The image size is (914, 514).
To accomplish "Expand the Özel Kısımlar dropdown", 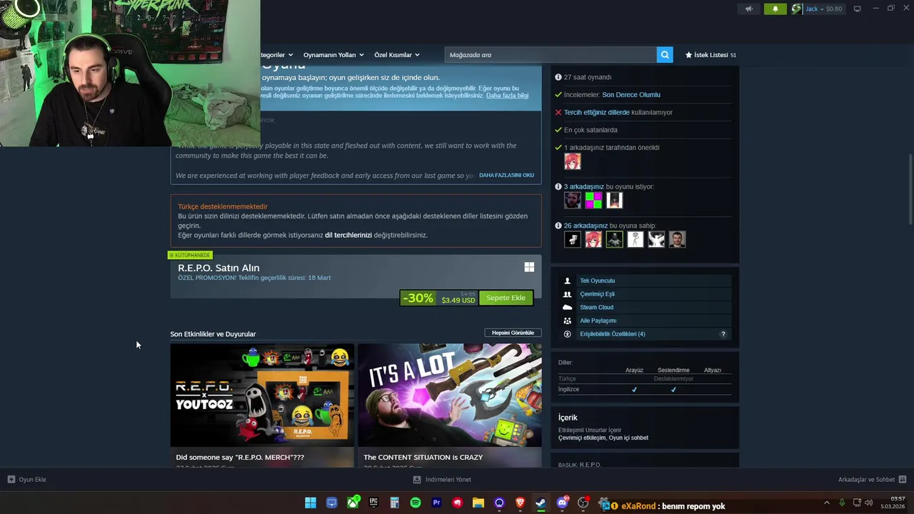I will click(x=397, y=55).
